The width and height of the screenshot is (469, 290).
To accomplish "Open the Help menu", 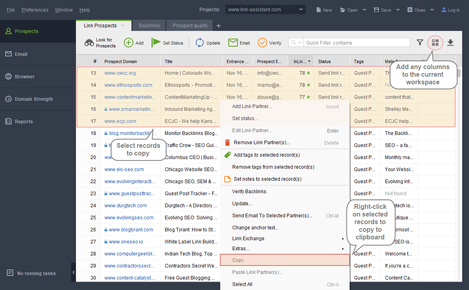I will click(x=85, y=10).
